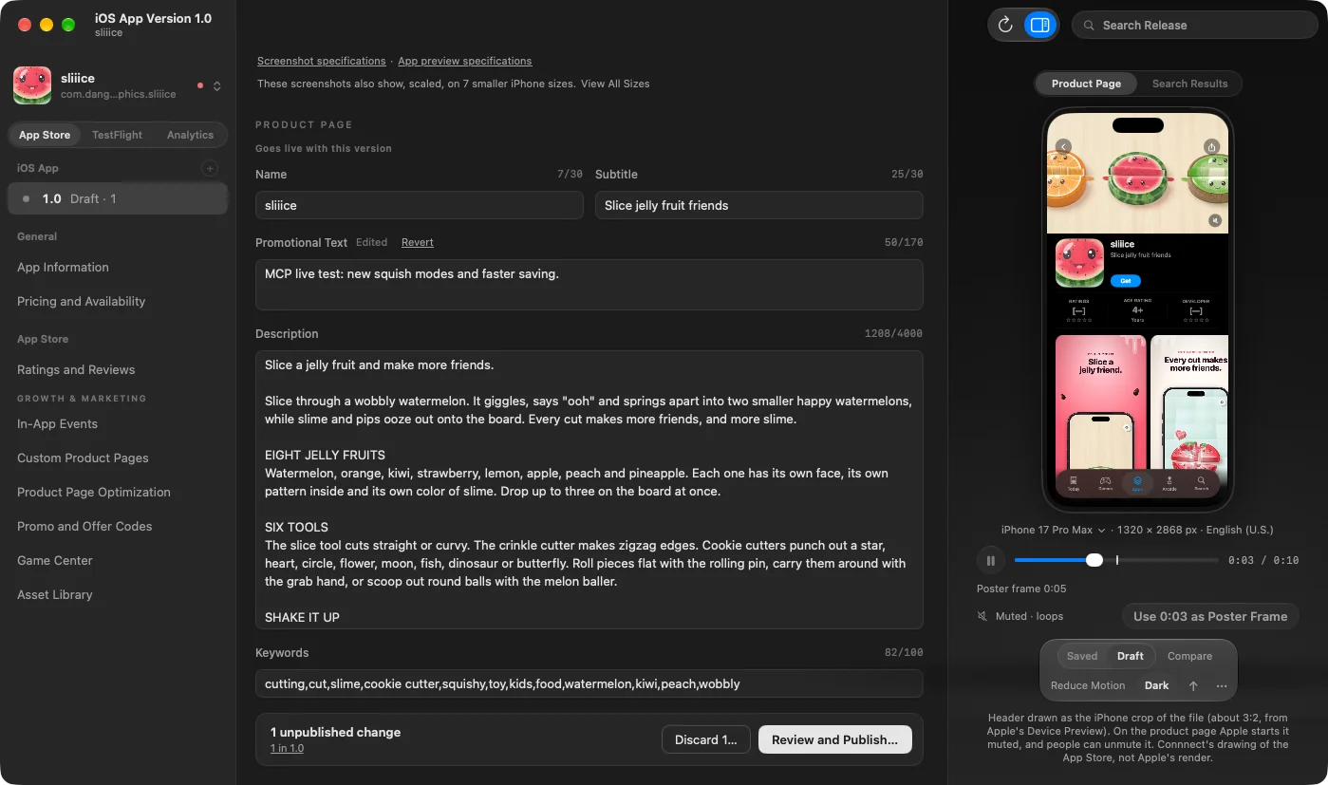Click the Revert link for Promotional Text

(x=417, y=242)
